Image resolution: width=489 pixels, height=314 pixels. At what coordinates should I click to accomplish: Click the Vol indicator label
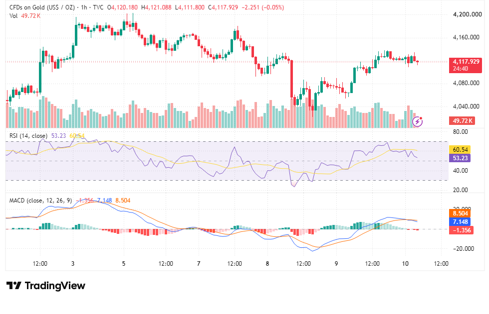coord(13,16)
